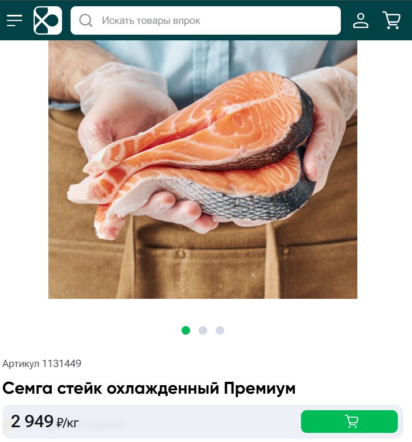
Task: Click the 'Артикул 1131449' label
Action: pos(42,364)
